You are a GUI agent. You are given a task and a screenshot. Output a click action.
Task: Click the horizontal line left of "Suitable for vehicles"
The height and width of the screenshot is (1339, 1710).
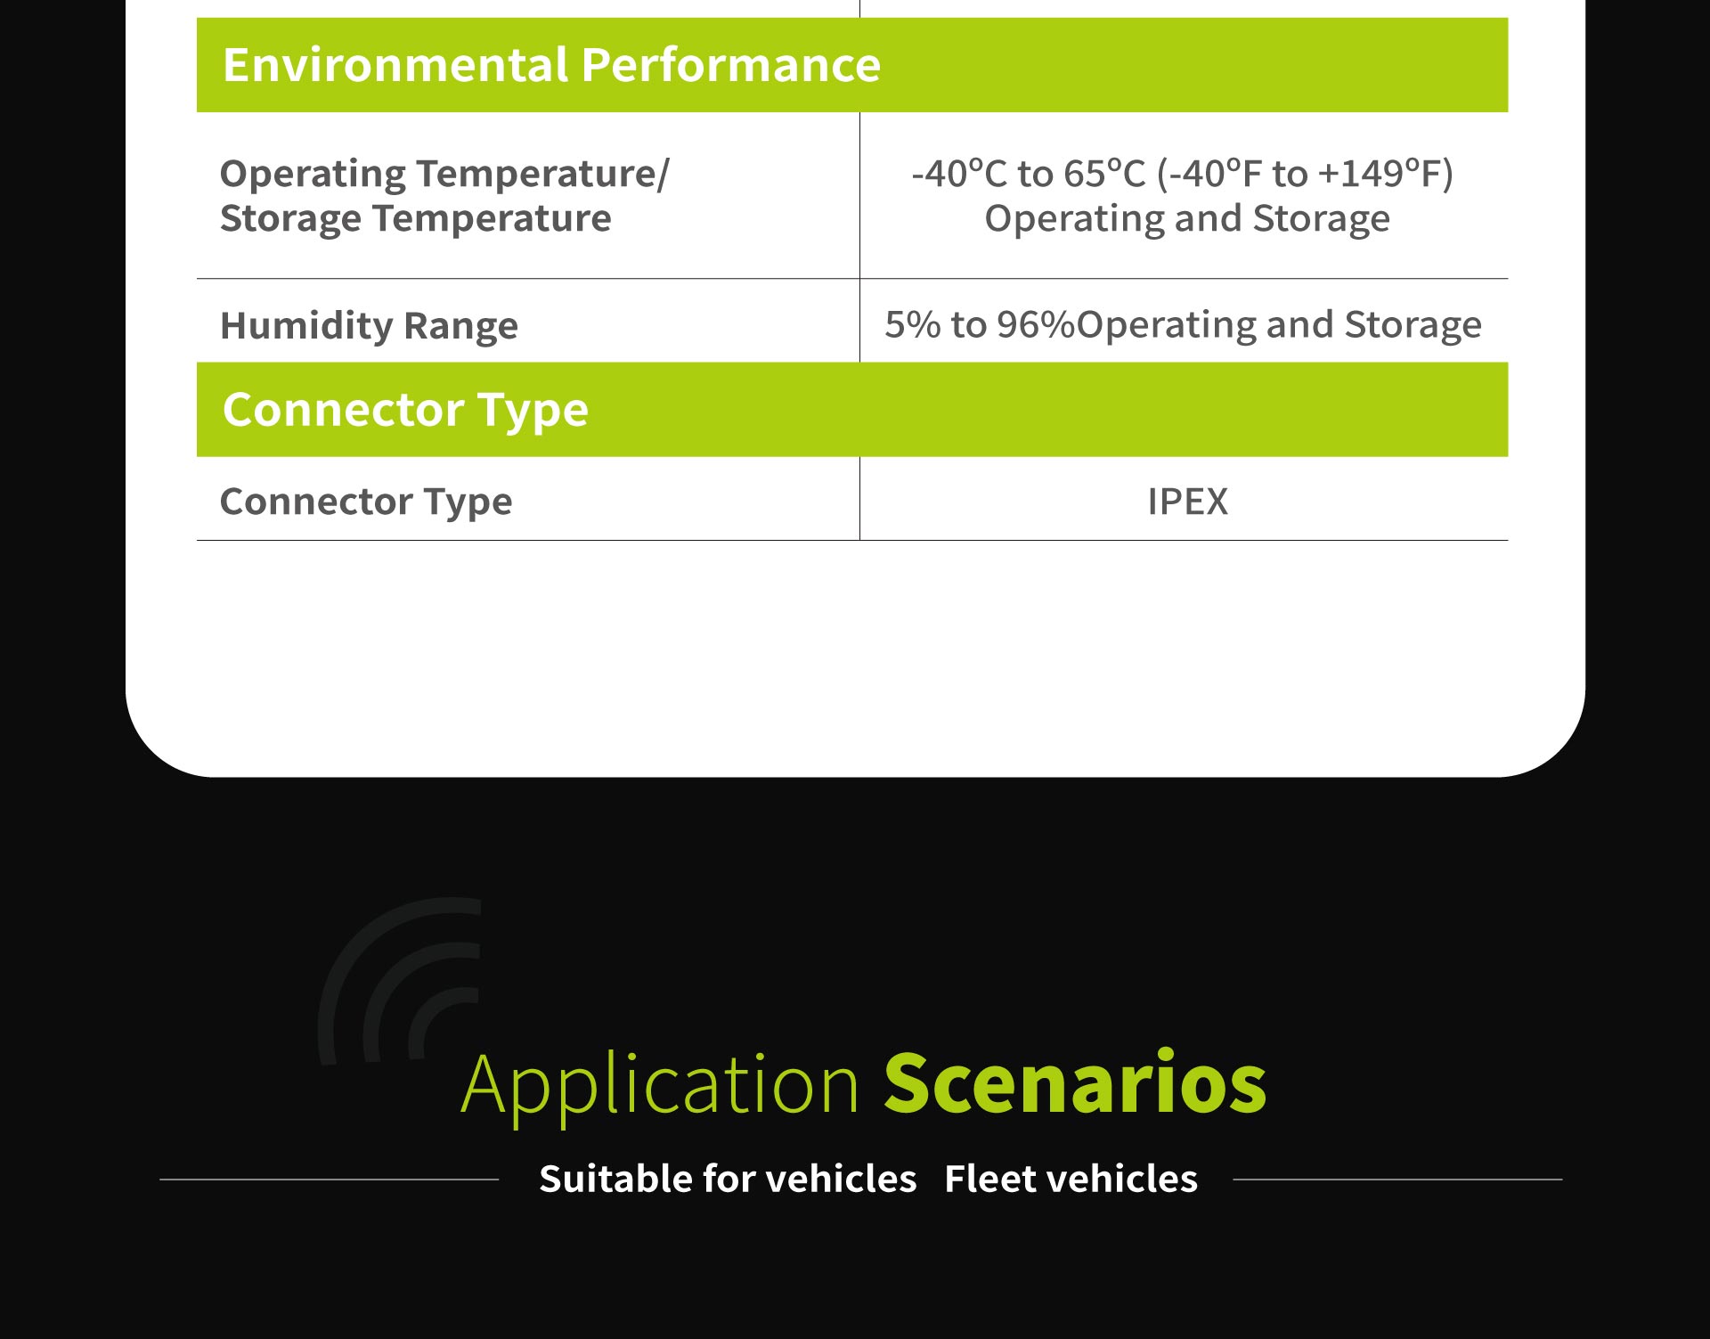pos(330,1180)
